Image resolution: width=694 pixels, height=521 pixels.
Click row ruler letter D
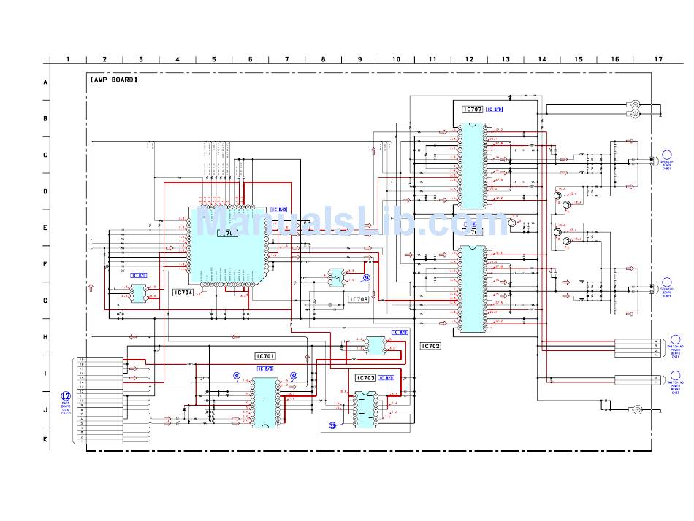pos(45,191)
